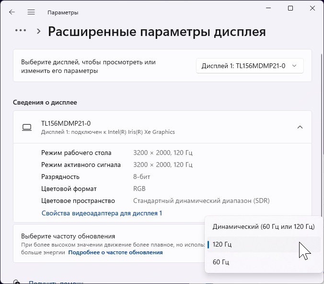Screen dimensions: 324x284
Task: Open Свойства видеоадаптера для дисплея 1 link
Action: coord(102,213)
